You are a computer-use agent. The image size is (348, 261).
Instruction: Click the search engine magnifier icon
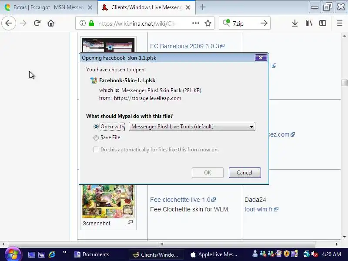click(x=226, y=23)
